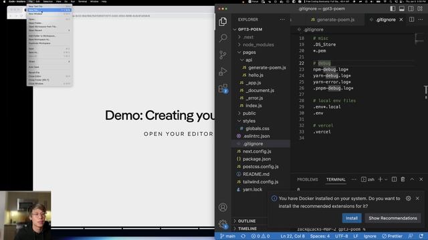Maximize the terminal panel with the chevron

pyautogui.click(x=412, y=179)
